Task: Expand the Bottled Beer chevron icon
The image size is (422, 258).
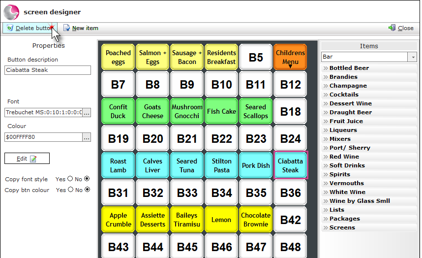Action: (326, 68)
